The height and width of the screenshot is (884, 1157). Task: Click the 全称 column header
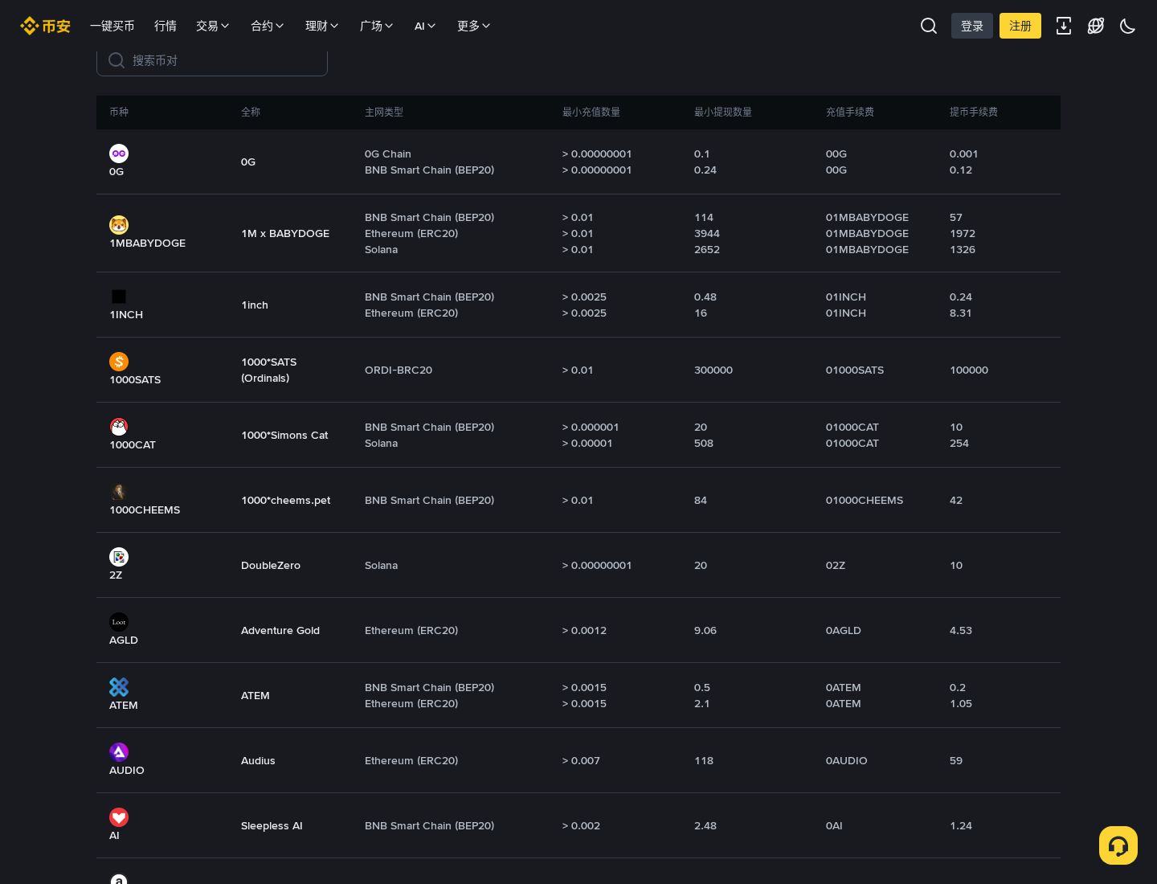coord(251,112)
